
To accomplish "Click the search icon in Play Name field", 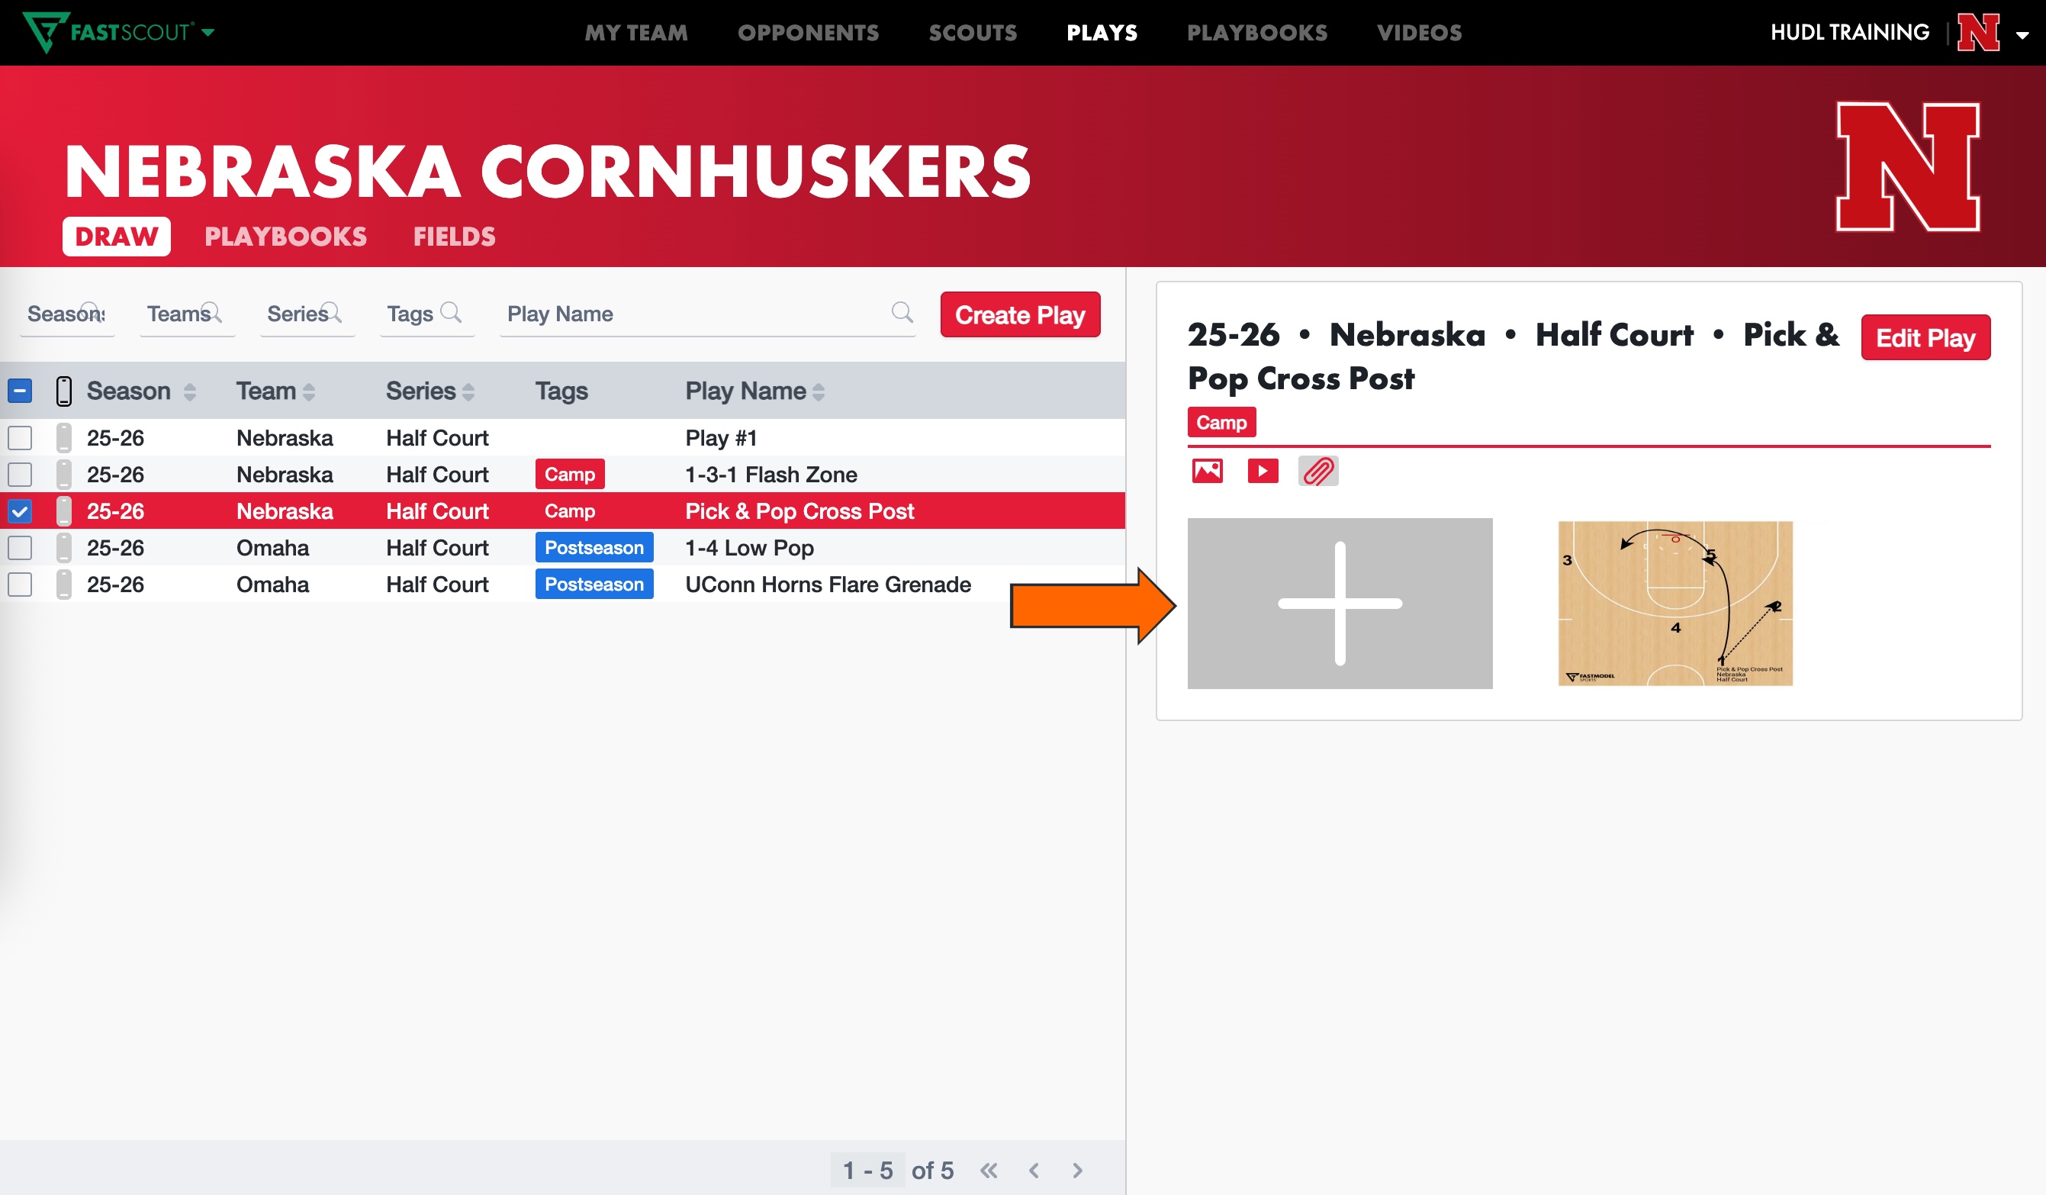I will coord(901,312).
